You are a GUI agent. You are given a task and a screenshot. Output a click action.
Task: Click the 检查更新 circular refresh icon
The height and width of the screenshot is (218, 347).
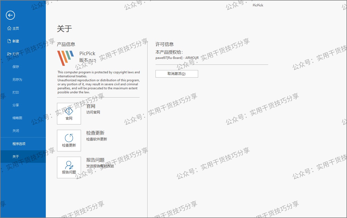(x=69, y=138)
